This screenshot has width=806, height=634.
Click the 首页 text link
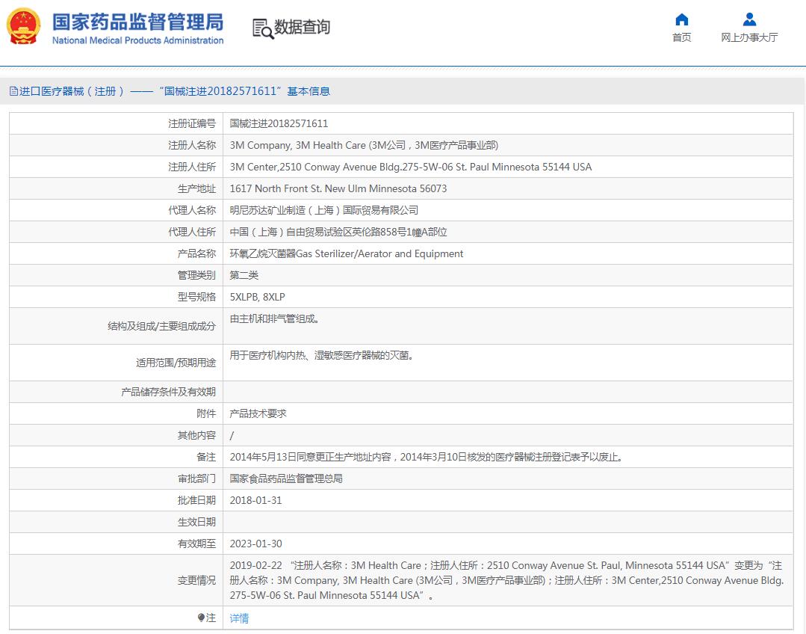point(681,37)
